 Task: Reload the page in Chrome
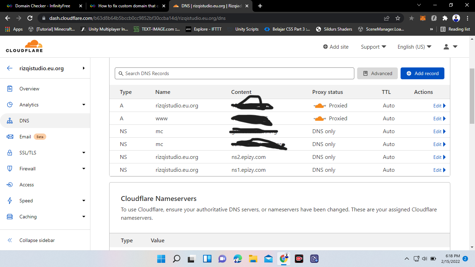[x=30, y=18]
